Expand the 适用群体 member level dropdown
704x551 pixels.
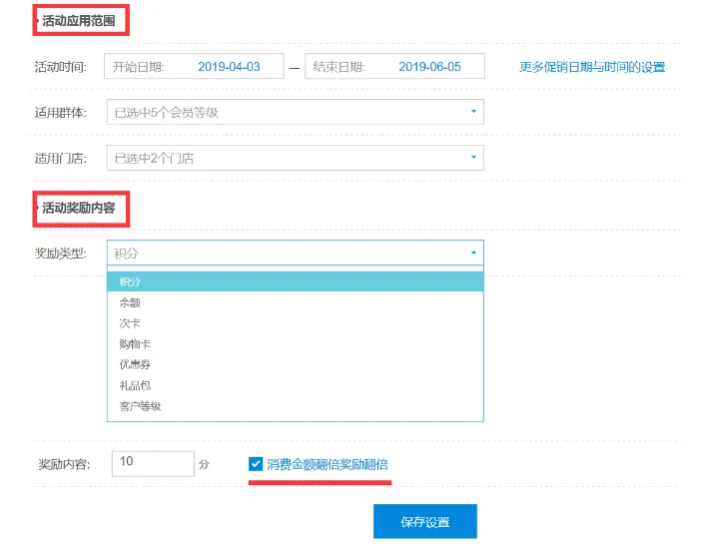click(295, 113)
